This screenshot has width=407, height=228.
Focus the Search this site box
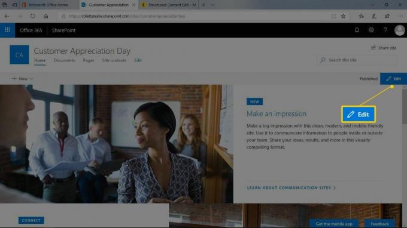pos(357,60)
